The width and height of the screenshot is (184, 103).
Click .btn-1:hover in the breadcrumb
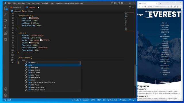29,11
